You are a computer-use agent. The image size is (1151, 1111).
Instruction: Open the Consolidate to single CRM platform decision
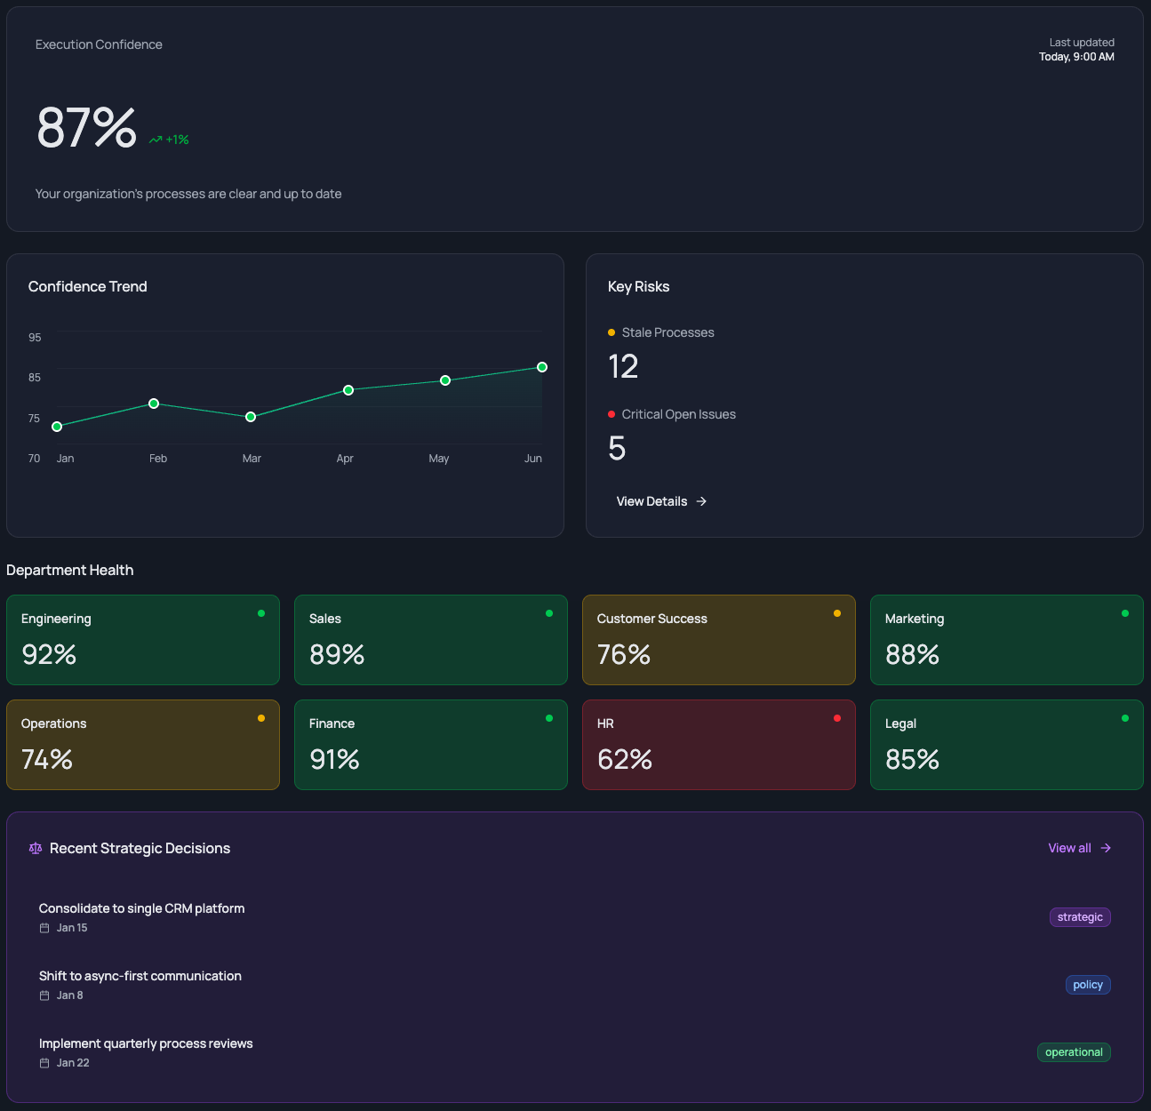[x=141, y=907]
